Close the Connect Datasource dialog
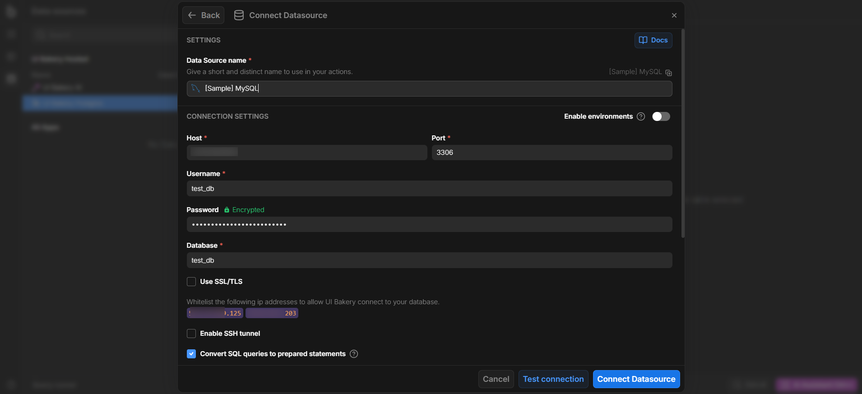Image resolution: width=862 pixels, height=394 pixels. (674, 15)
